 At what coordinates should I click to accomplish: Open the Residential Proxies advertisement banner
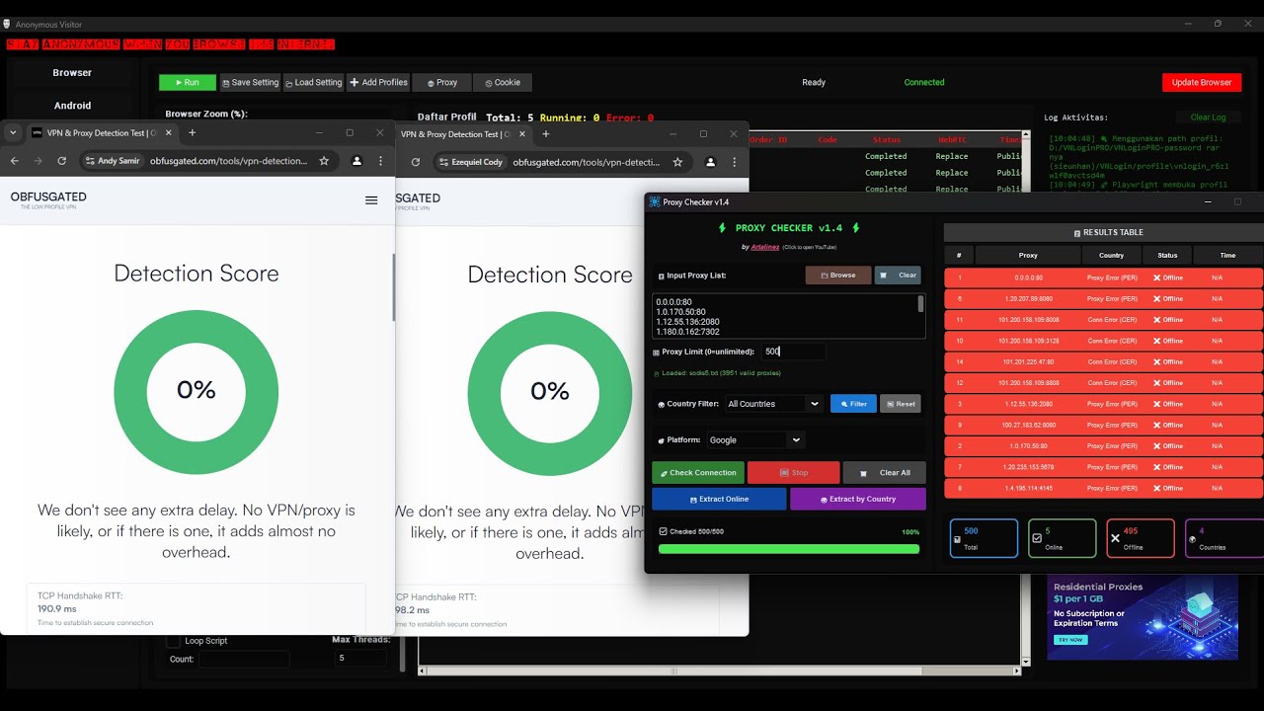click(1143, 618)
